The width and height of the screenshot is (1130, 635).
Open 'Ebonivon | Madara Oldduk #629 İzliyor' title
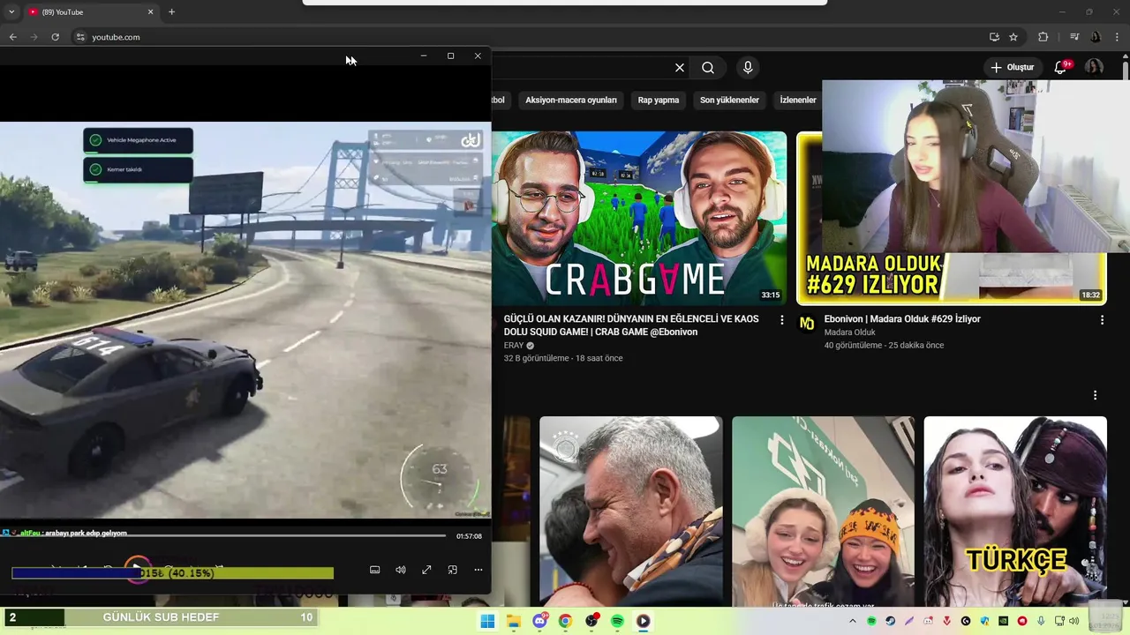[902, 319]
